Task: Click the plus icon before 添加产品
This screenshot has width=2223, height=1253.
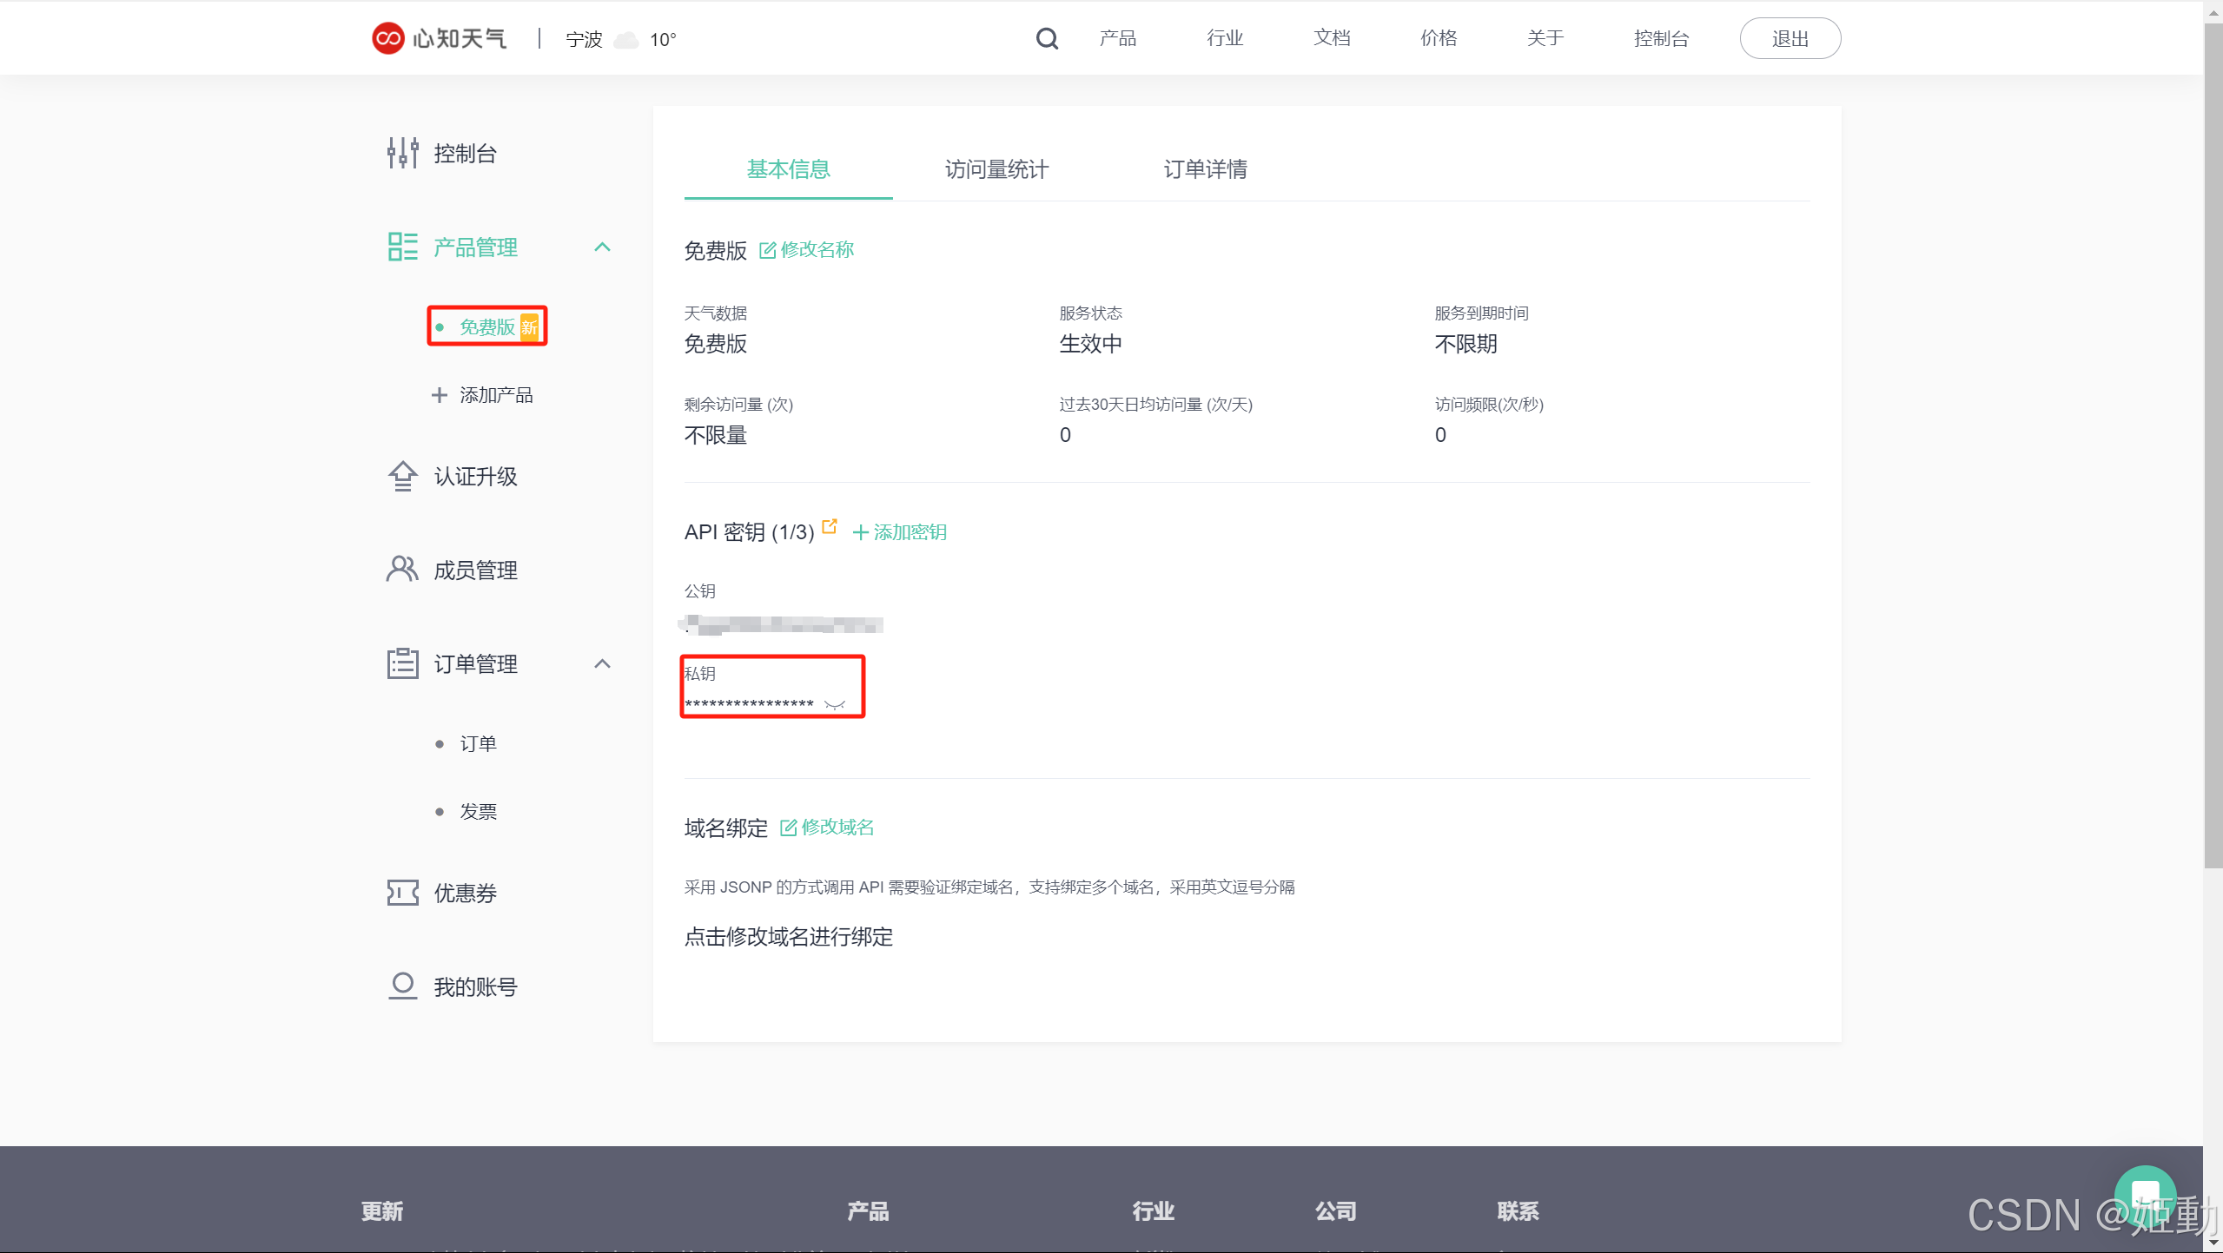Action: click(440, 395)
